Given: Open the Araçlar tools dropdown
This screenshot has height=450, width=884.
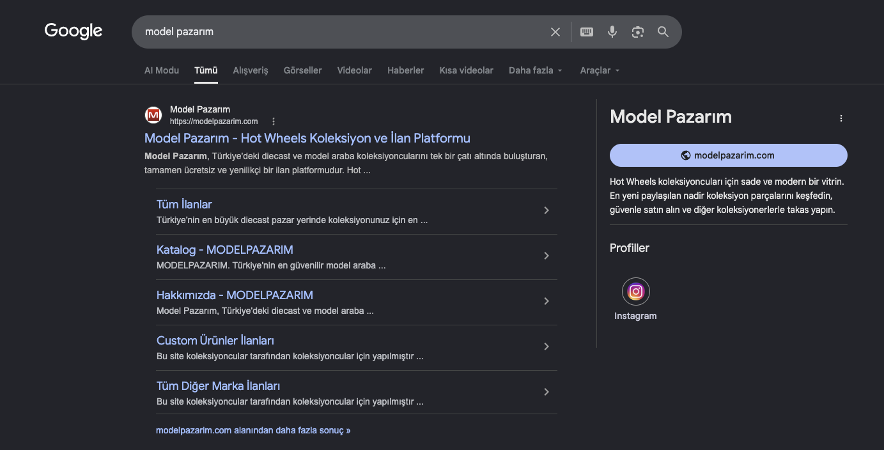Looking at the screenshot, I should [600, 70].
